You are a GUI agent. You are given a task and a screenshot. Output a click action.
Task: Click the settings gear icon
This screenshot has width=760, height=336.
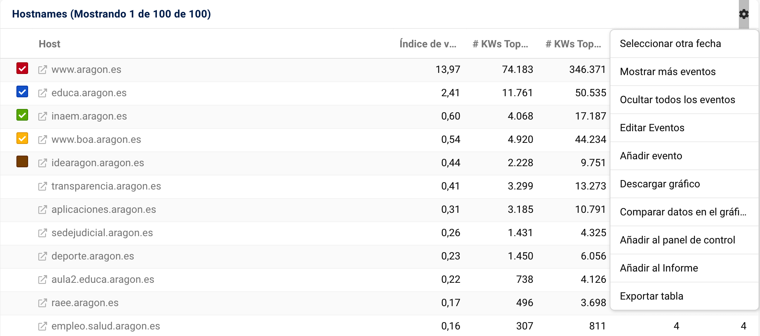coord(744,14)
